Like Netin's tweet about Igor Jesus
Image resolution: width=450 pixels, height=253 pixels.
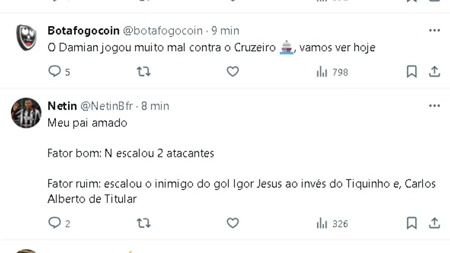tap(232, 223)
